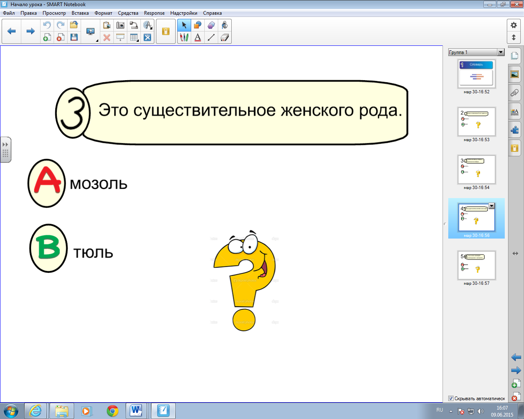Expand the Группа 1 dropdown

[501, 52]
